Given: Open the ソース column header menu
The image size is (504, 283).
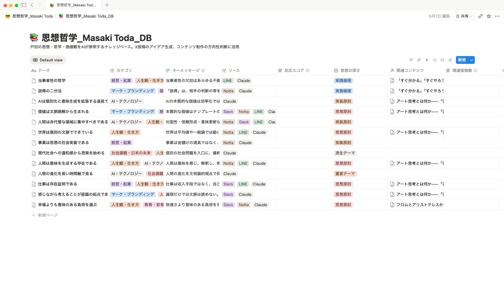Looking at the screenshot, I should pos(247,70).
